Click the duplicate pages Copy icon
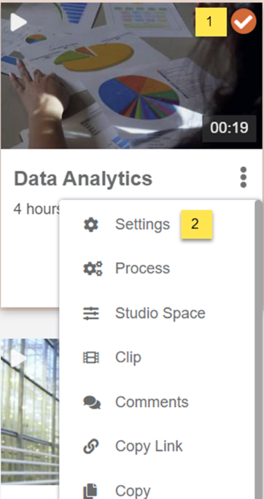Image resolution: width=264 pixels, height=499 pixels. [x=90, y=491]
